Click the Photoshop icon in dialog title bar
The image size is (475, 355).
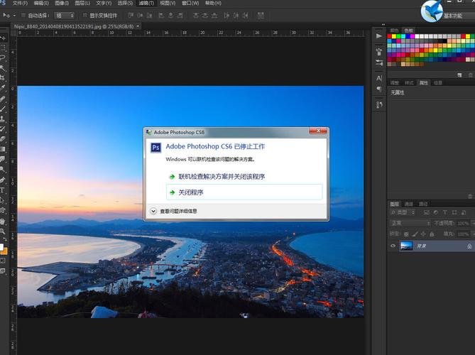click(x=148, y=132)
